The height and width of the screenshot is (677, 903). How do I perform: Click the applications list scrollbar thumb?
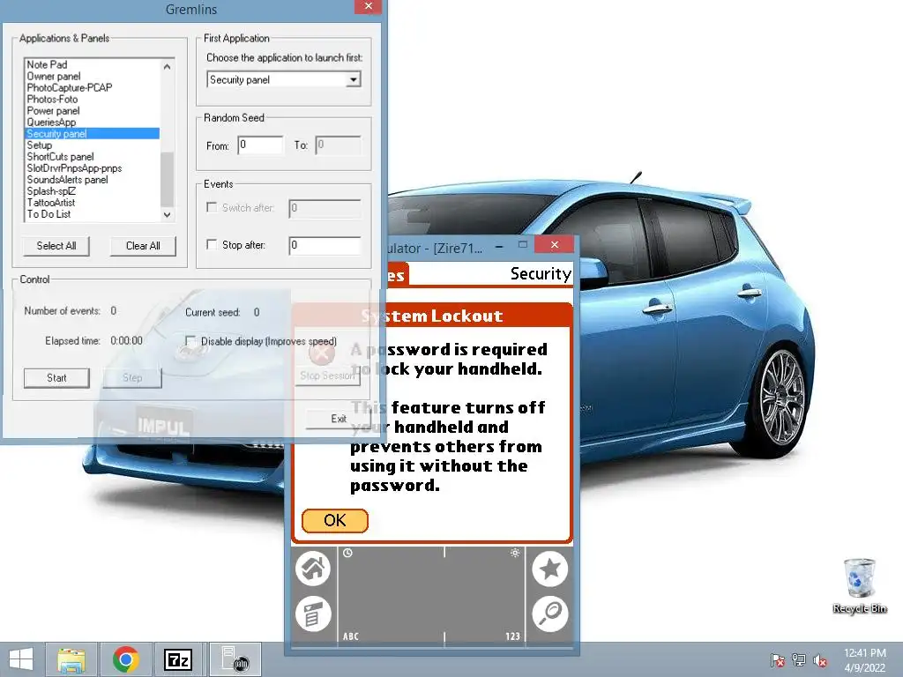pos(167,179)
